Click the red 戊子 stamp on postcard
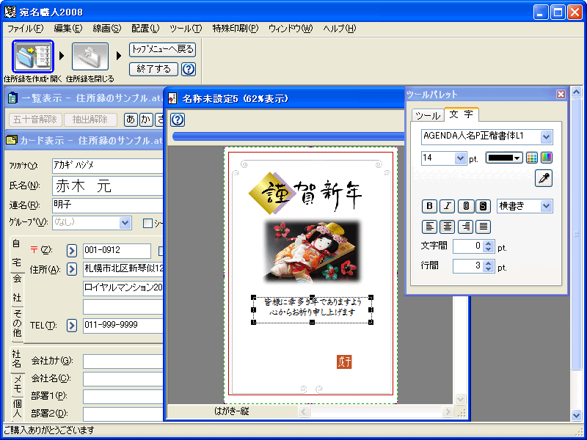Viewport: 587px width, 440px height. pos(343,362)
